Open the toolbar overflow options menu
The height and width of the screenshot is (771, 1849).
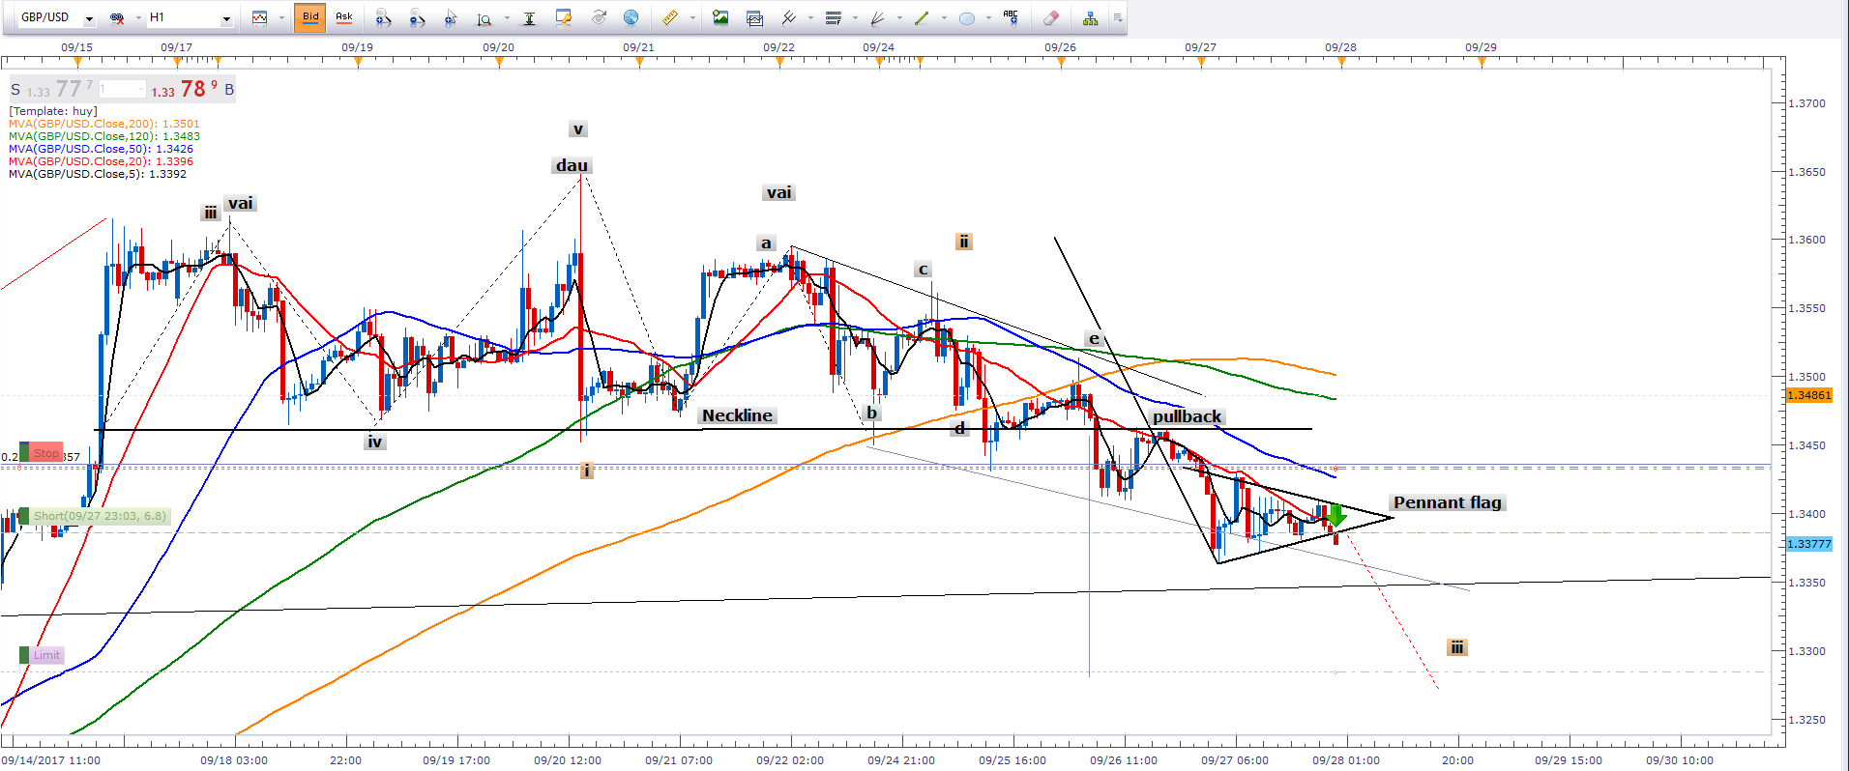pyautogui.click(x=1118, y=17)
